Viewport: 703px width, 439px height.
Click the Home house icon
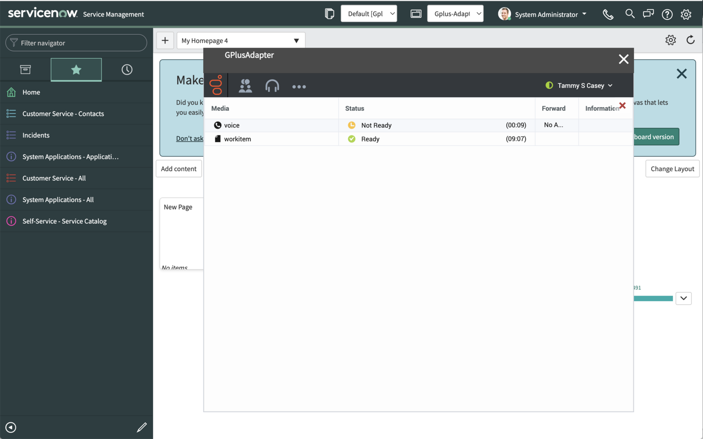11,92
